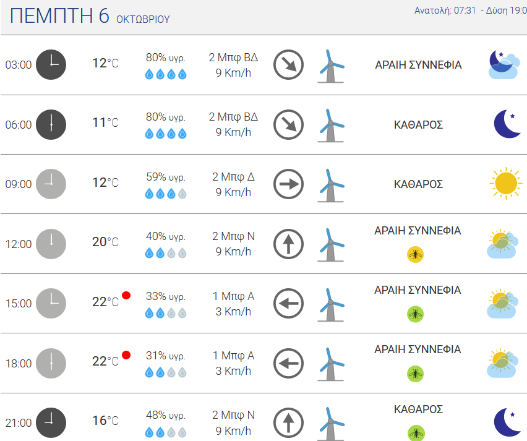The image size is (527, 441).
Task: Click the west-pointing wind arrow at 18:00
Action: click(x=288, y=363)
